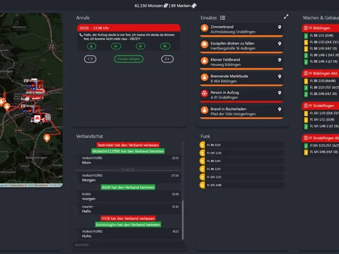Open the FF Sindelfingen station header
This screenshot has width=339, height=254.
320,106
